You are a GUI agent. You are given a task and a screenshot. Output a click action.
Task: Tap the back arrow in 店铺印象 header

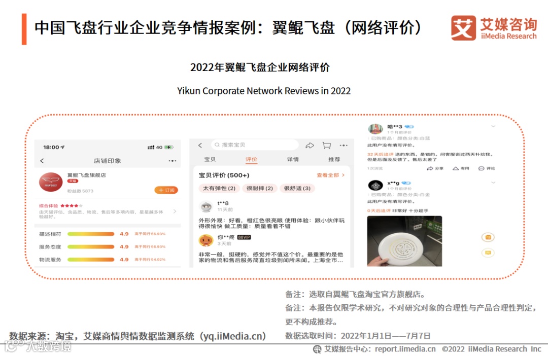(42, 161)
